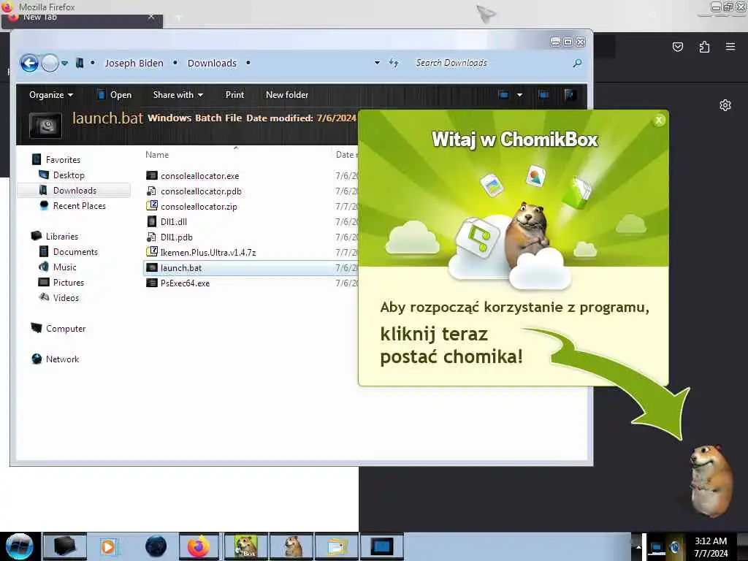748x561 pixels.
Task: Open the dark folder taskbar icon beside Start
Action: [x=65, y=546]
